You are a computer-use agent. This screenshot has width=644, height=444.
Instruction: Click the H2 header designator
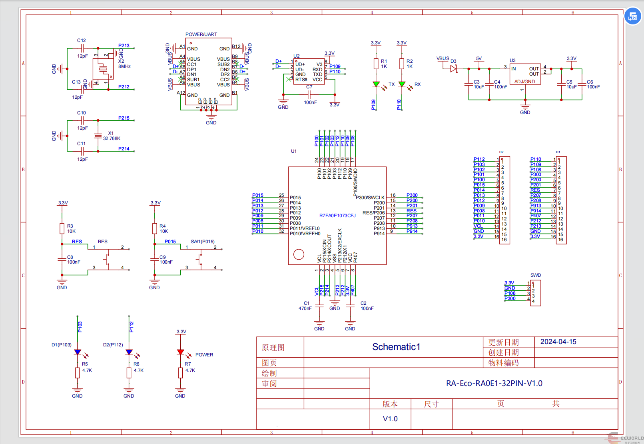coord(501,152)
